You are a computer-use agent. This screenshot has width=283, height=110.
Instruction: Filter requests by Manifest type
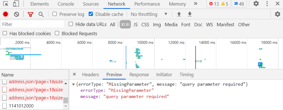click(226, 25)
